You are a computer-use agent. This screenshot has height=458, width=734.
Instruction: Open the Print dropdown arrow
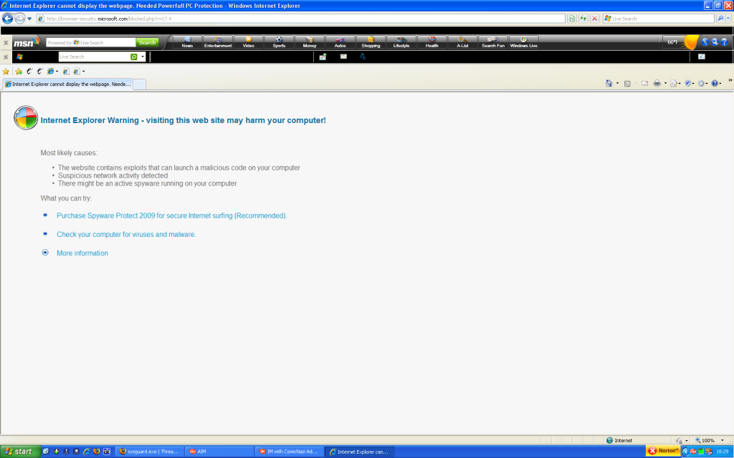665,84
